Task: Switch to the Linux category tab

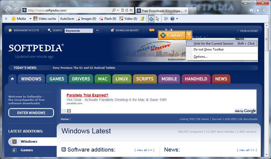Action: pyautogui.click(x=122, y=79)
